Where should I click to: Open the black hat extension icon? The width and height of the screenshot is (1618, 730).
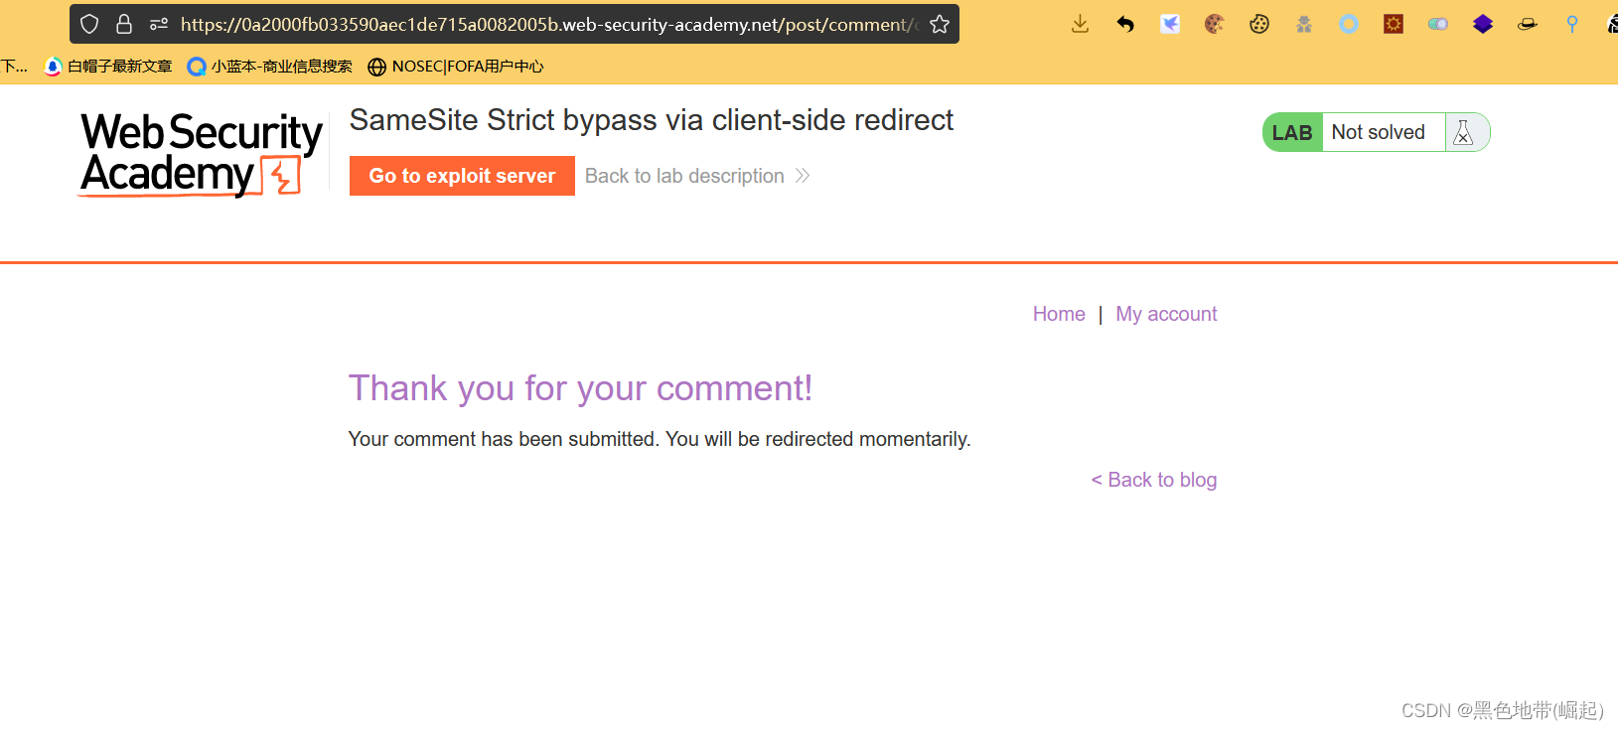(1528, 24)
